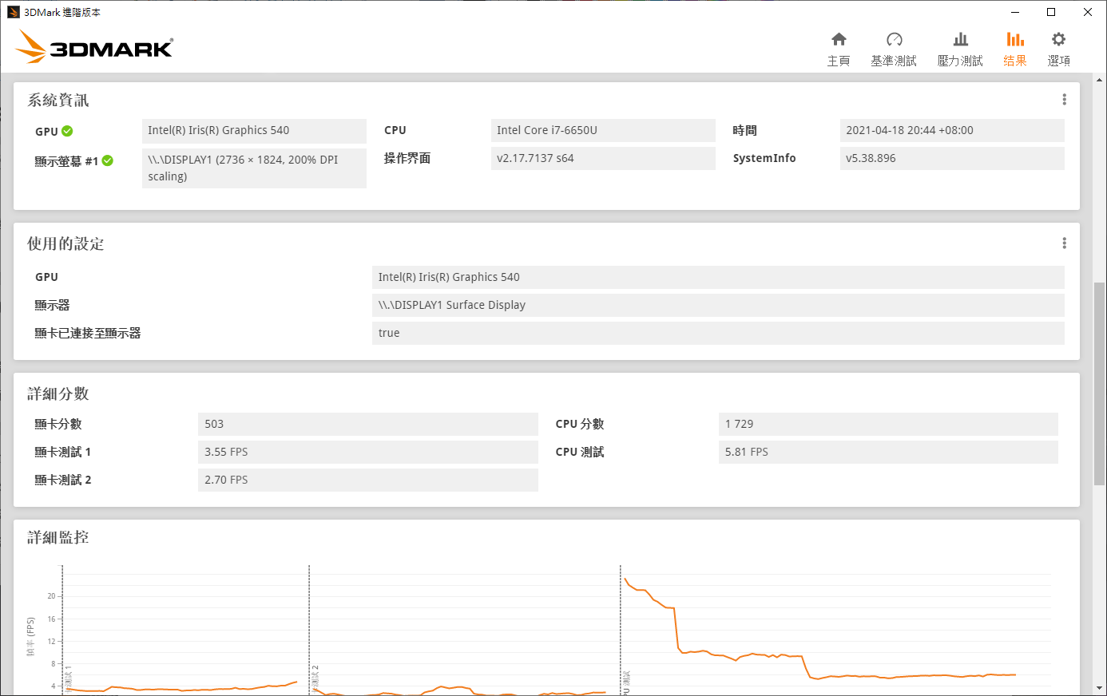
Task: Click the GPU value in 使用的設定
Action: [x=718, y=277]
